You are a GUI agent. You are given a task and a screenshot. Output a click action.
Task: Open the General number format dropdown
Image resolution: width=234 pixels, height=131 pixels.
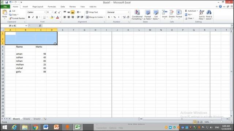[128, 12]
